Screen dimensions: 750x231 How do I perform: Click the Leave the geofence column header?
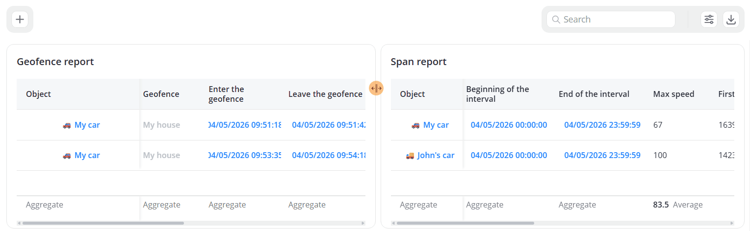tap(325, 94)
